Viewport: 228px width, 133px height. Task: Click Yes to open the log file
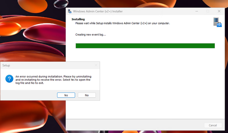point(66,95)
